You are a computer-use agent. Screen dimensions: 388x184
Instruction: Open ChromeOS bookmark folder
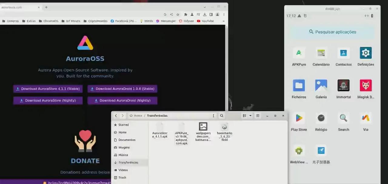pyautogui.click(x=48, y=21)
